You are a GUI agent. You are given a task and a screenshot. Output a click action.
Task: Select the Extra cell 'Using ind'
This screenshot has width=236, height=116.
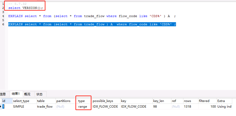(225, 106)
